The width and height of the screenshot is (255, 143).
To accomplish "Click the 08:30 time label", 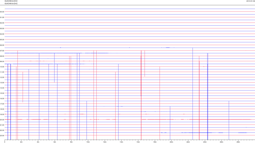I will pyautogui.click(x=2, y=56).
